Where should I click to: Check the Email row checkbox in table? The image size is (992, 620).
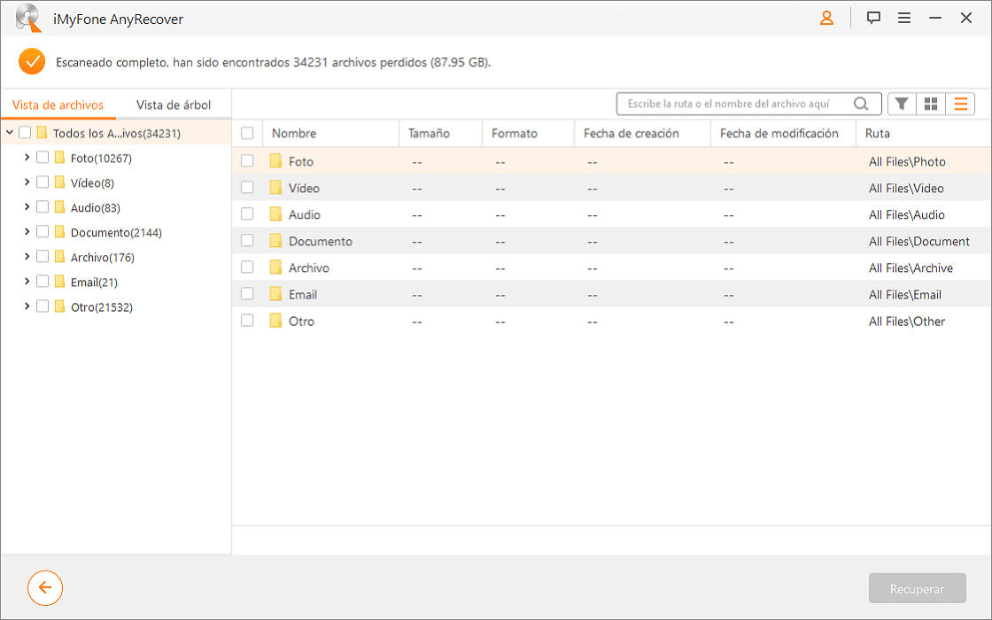pos(247,293)
